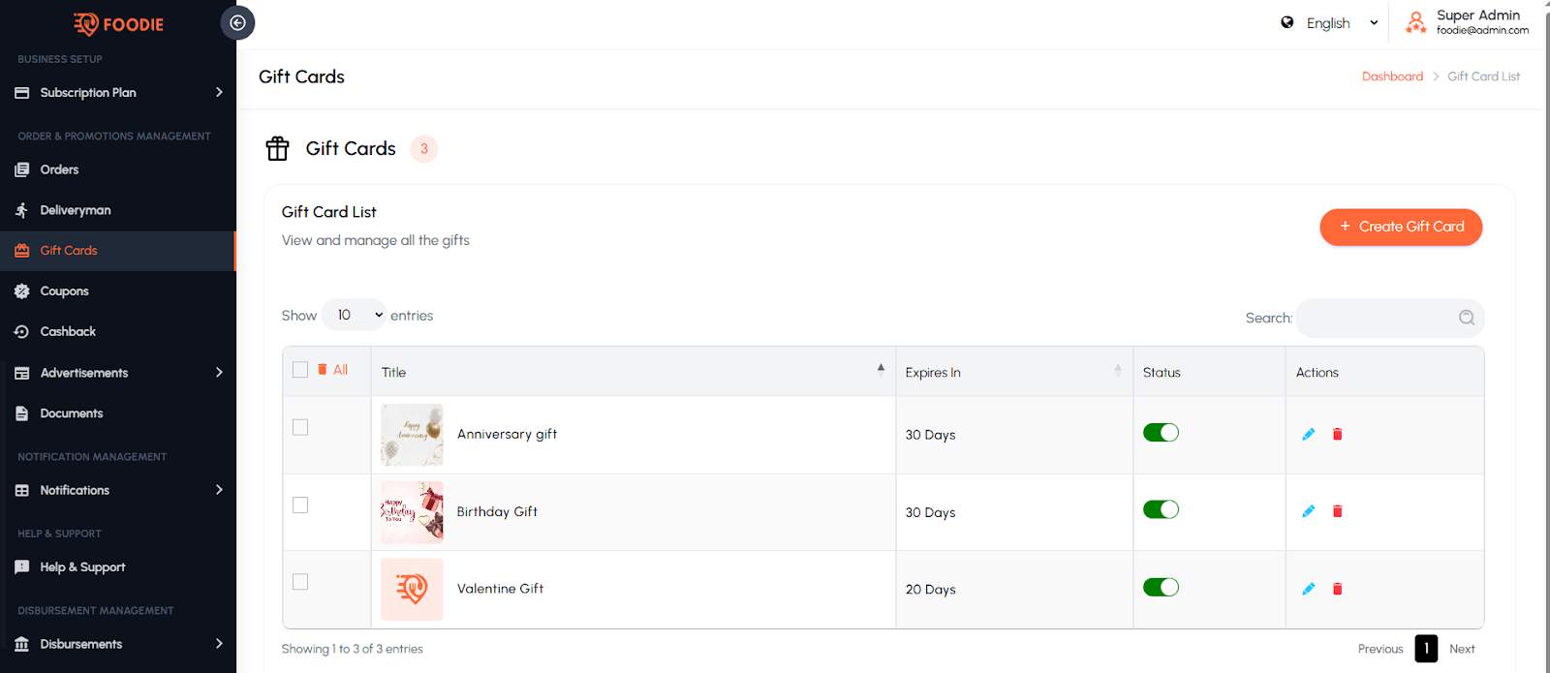Click the Create Gift Card button
The height and width of the screenshot is (673, 1550).
coord(1400,227)
